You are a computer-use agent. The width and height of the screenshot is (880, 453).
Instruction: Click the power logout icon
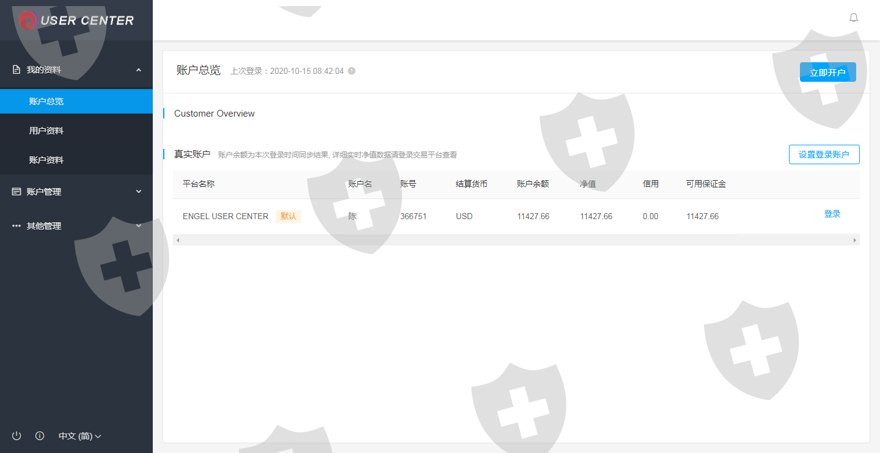(x=16, y=436)
